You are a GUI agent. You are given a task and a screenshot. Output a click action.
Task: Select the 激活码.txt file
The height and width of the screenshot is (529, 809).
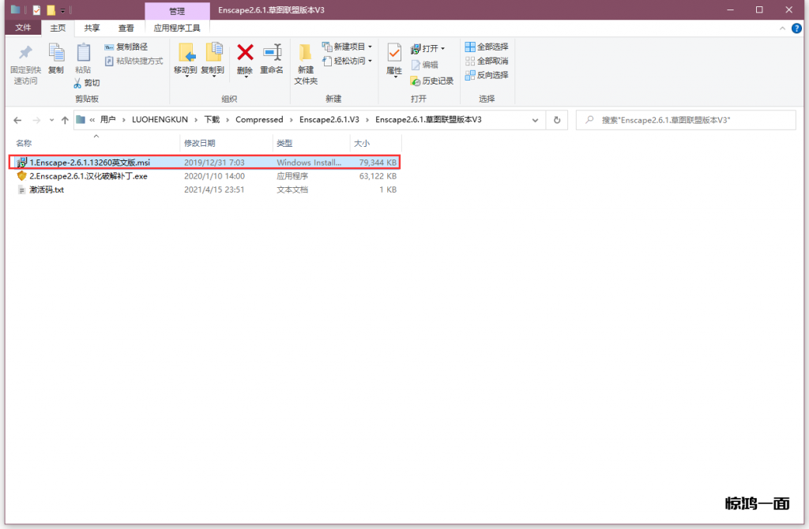click(x=46, y=190)
